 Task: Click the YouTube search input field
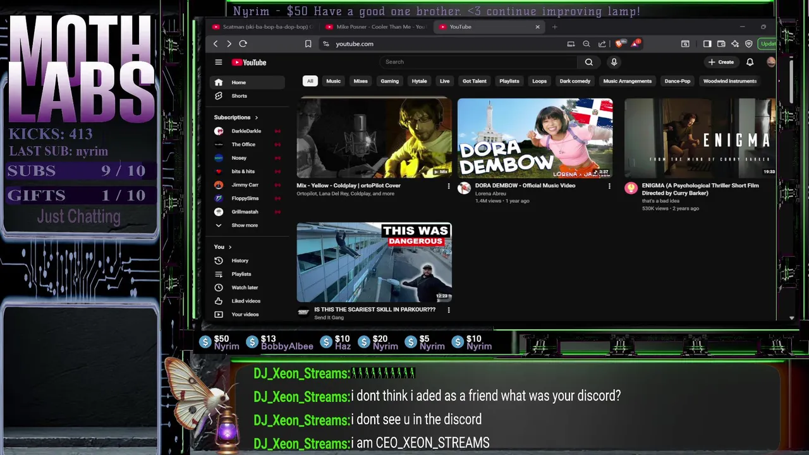click(x=479, y=62)
